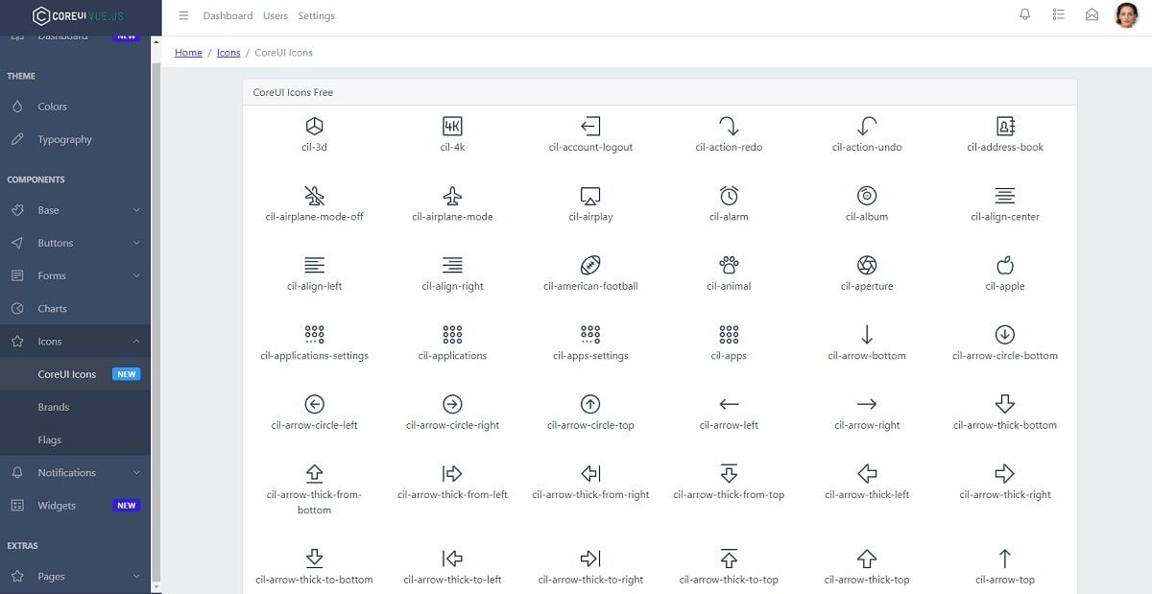The image size is (1152, 594).
Task: Select the cil-arrow-left icon
Action: [729, 404]
